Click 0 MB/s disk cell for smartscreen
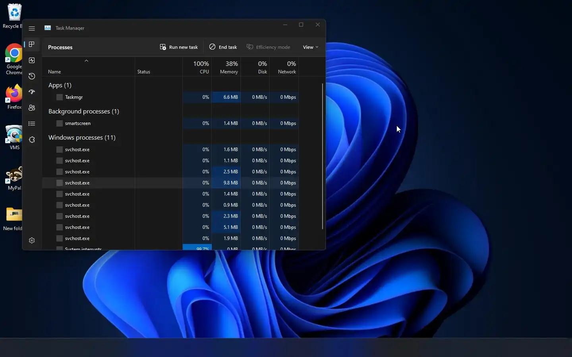The width and height of the screenshot is (572, 357). (255, 123)
